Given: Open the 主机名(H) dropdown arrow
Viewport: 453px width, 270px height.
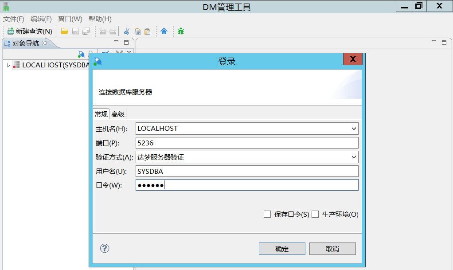Looking at the screenshot, I should coord(354,129).
